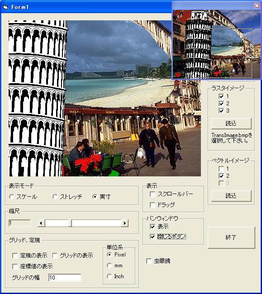Click the pan window thumbnail preview
This screenshot has height=294, width=262.
click(217, 44)
